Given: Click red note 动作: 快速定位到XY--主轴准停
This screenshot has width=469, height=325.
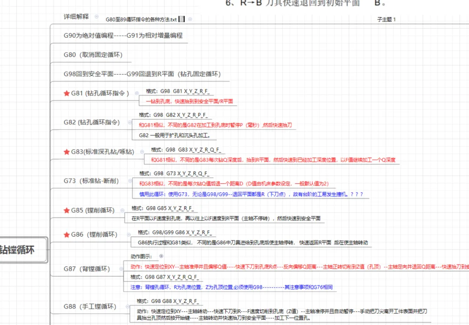Looking at the screenshot, I should point(300,267).
